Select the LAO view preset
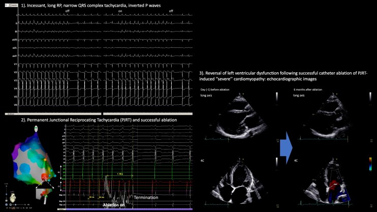 (x=13, y=208)
